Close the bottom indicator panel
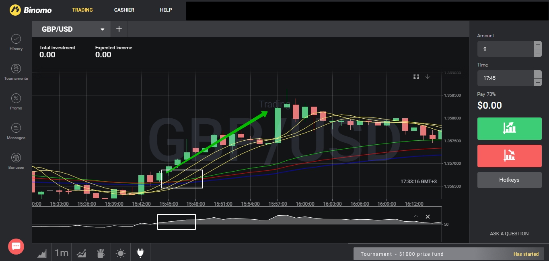The height and width of the screenshot is (261, 549). coord(428,217)
